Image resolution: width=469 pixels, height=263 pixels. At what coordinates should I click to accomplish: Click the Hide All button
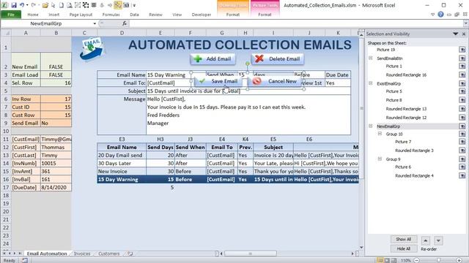click(404, 248)
